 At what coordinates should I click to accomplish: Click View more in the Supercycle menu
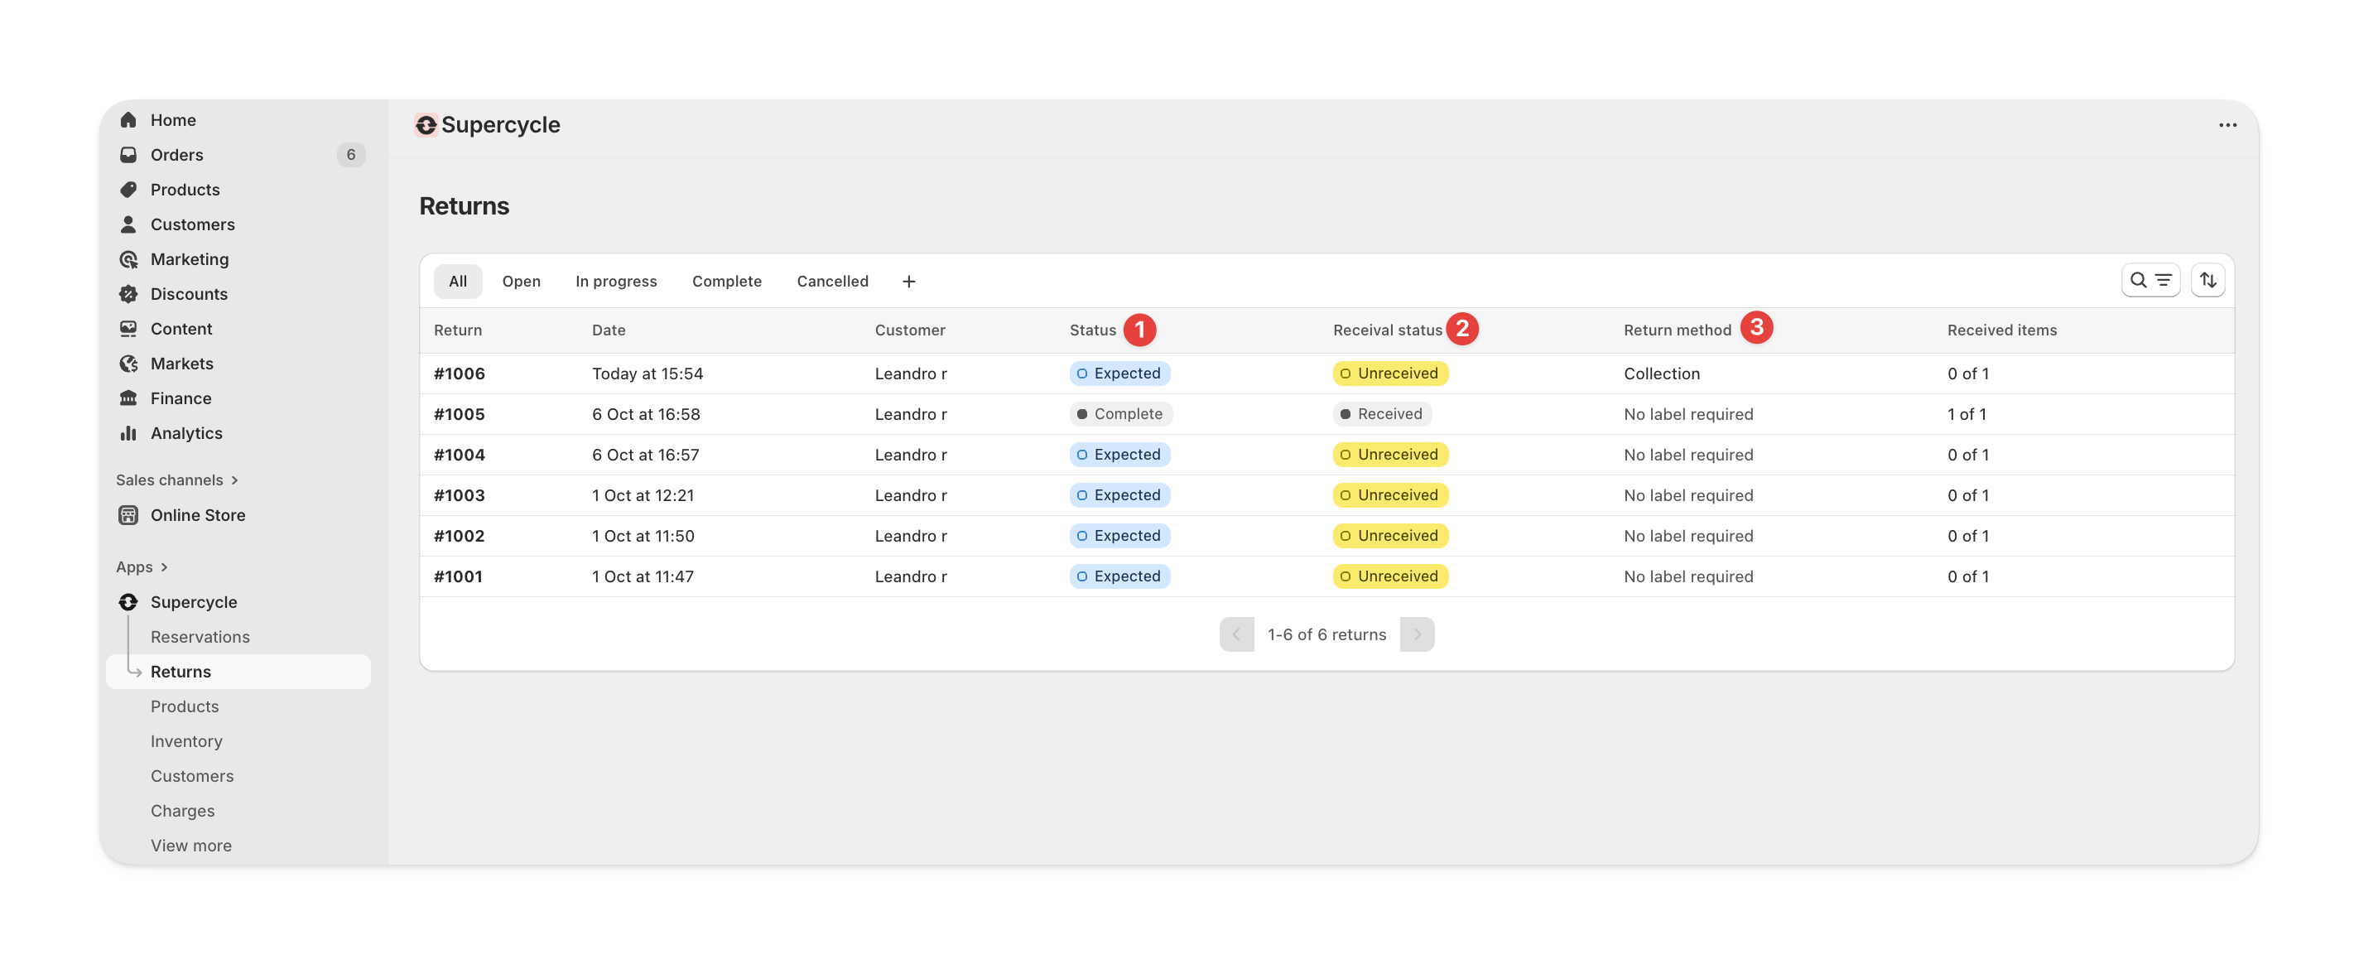pyautogui.click(x=190, y=845)
